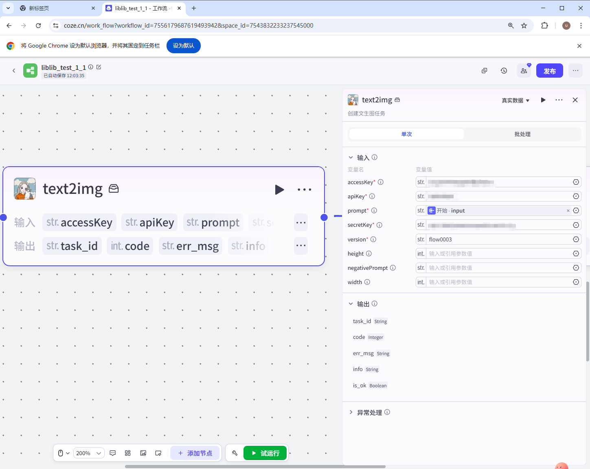Open the header more options menu
The image size is (590, 469).
click(x=575, y=71)
